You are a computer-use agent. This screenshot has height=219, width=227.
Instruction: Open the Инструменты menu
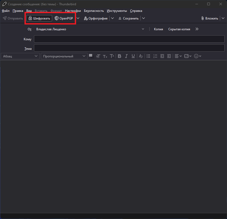(x=117, y=11)
